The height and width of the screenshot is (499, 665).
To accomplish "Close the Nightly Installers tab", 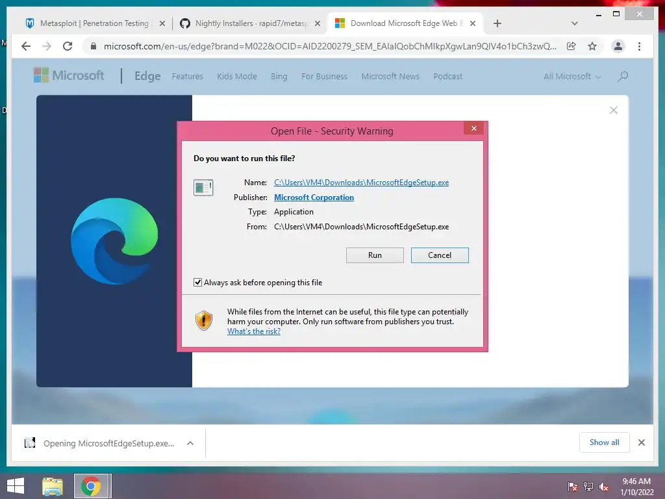I will click(317, 24).
